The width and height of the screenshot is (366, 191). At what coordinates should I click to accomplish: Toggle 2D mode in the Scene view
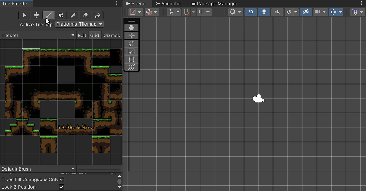pos(250,12)
